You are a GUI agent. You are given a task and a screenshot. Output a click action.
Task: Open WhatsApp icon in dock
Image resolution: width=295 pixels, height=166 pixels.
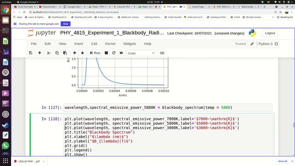point(6,146)
